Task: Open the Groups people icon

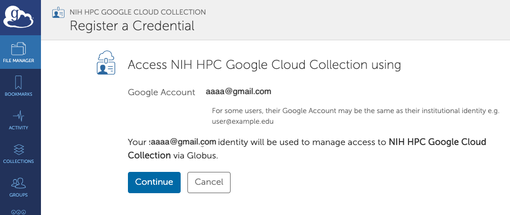Action: coord(18,183)
